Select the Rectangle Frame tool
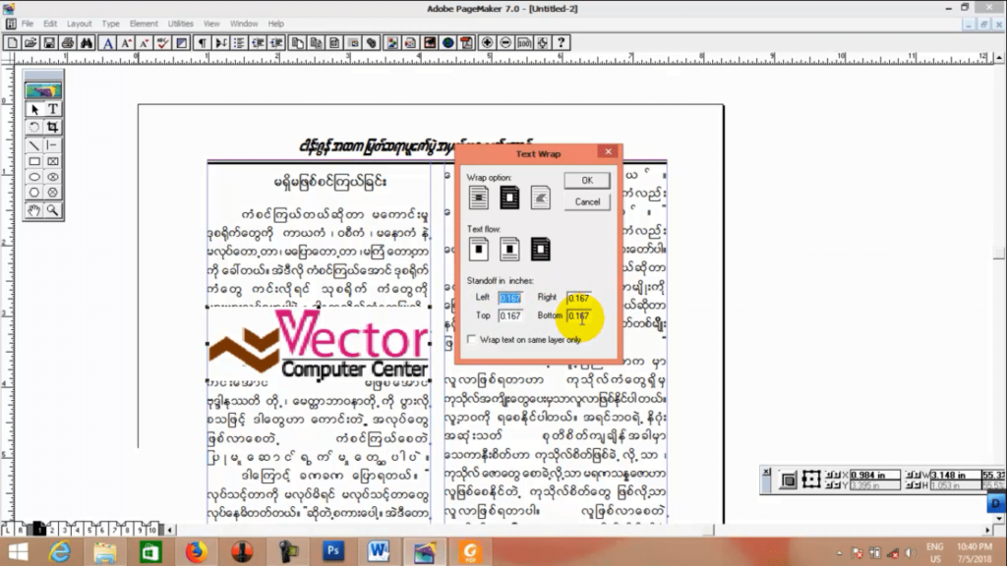Screen dimensions: 1007x566 [53, 162]
